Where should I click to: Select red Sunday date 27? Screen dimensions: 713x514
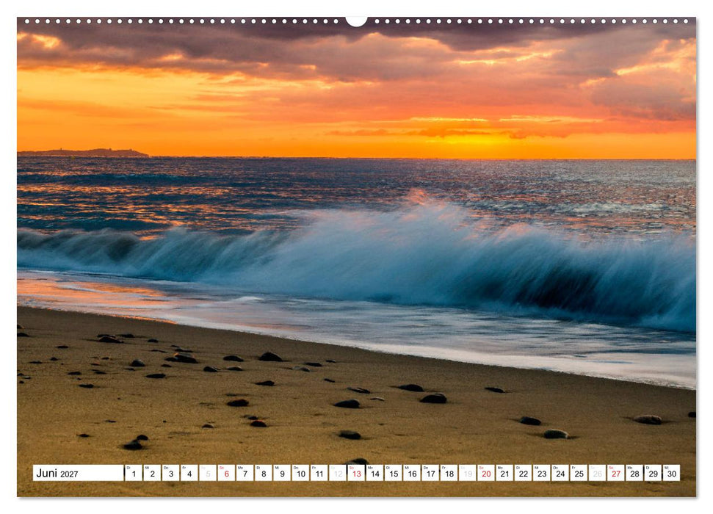tap(616, 473)
